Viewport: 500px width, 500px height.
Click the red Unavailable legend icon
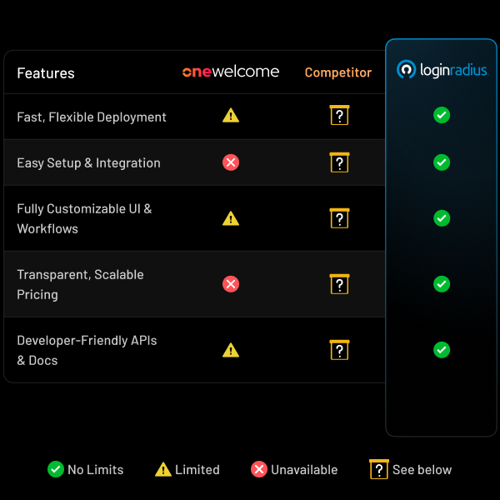coord(259,469)
